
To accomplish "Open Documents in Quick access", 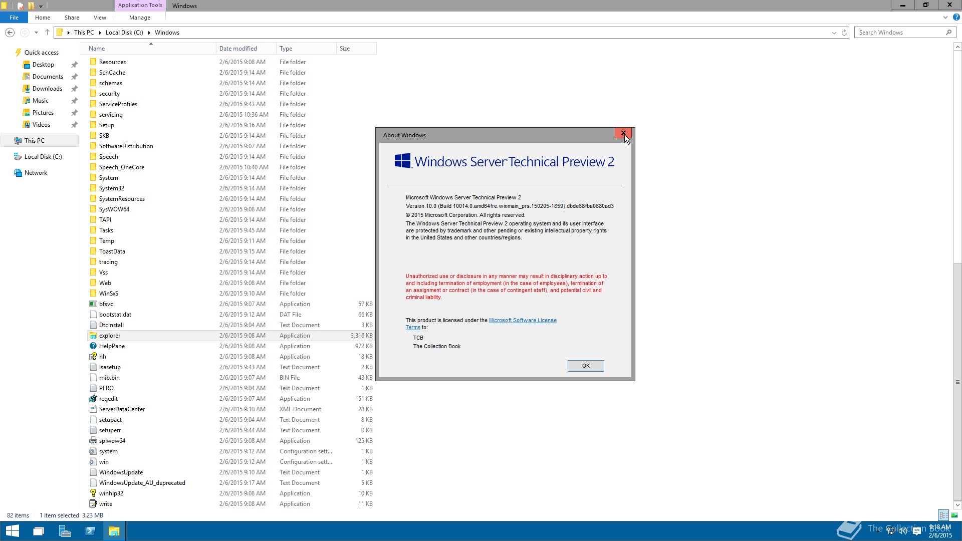I will pos(48,77).
